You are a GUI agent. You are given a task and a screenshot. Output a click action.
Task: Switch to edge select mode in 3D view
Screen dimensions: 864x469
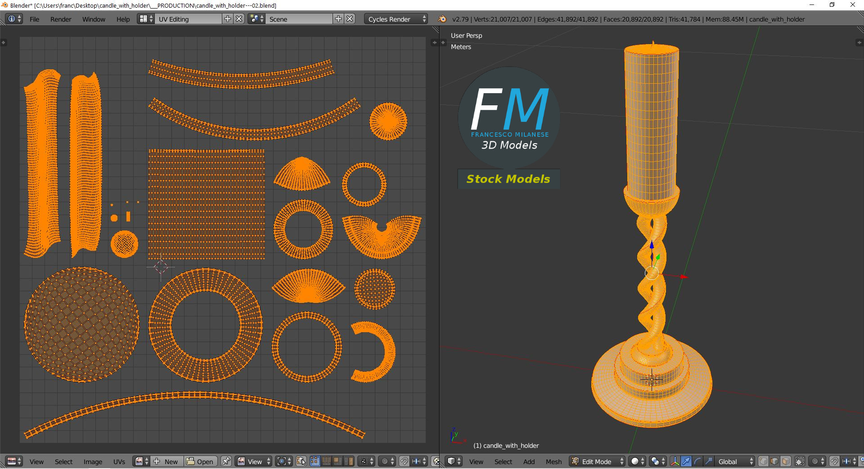pyautogui.click(x=775, y=461)
